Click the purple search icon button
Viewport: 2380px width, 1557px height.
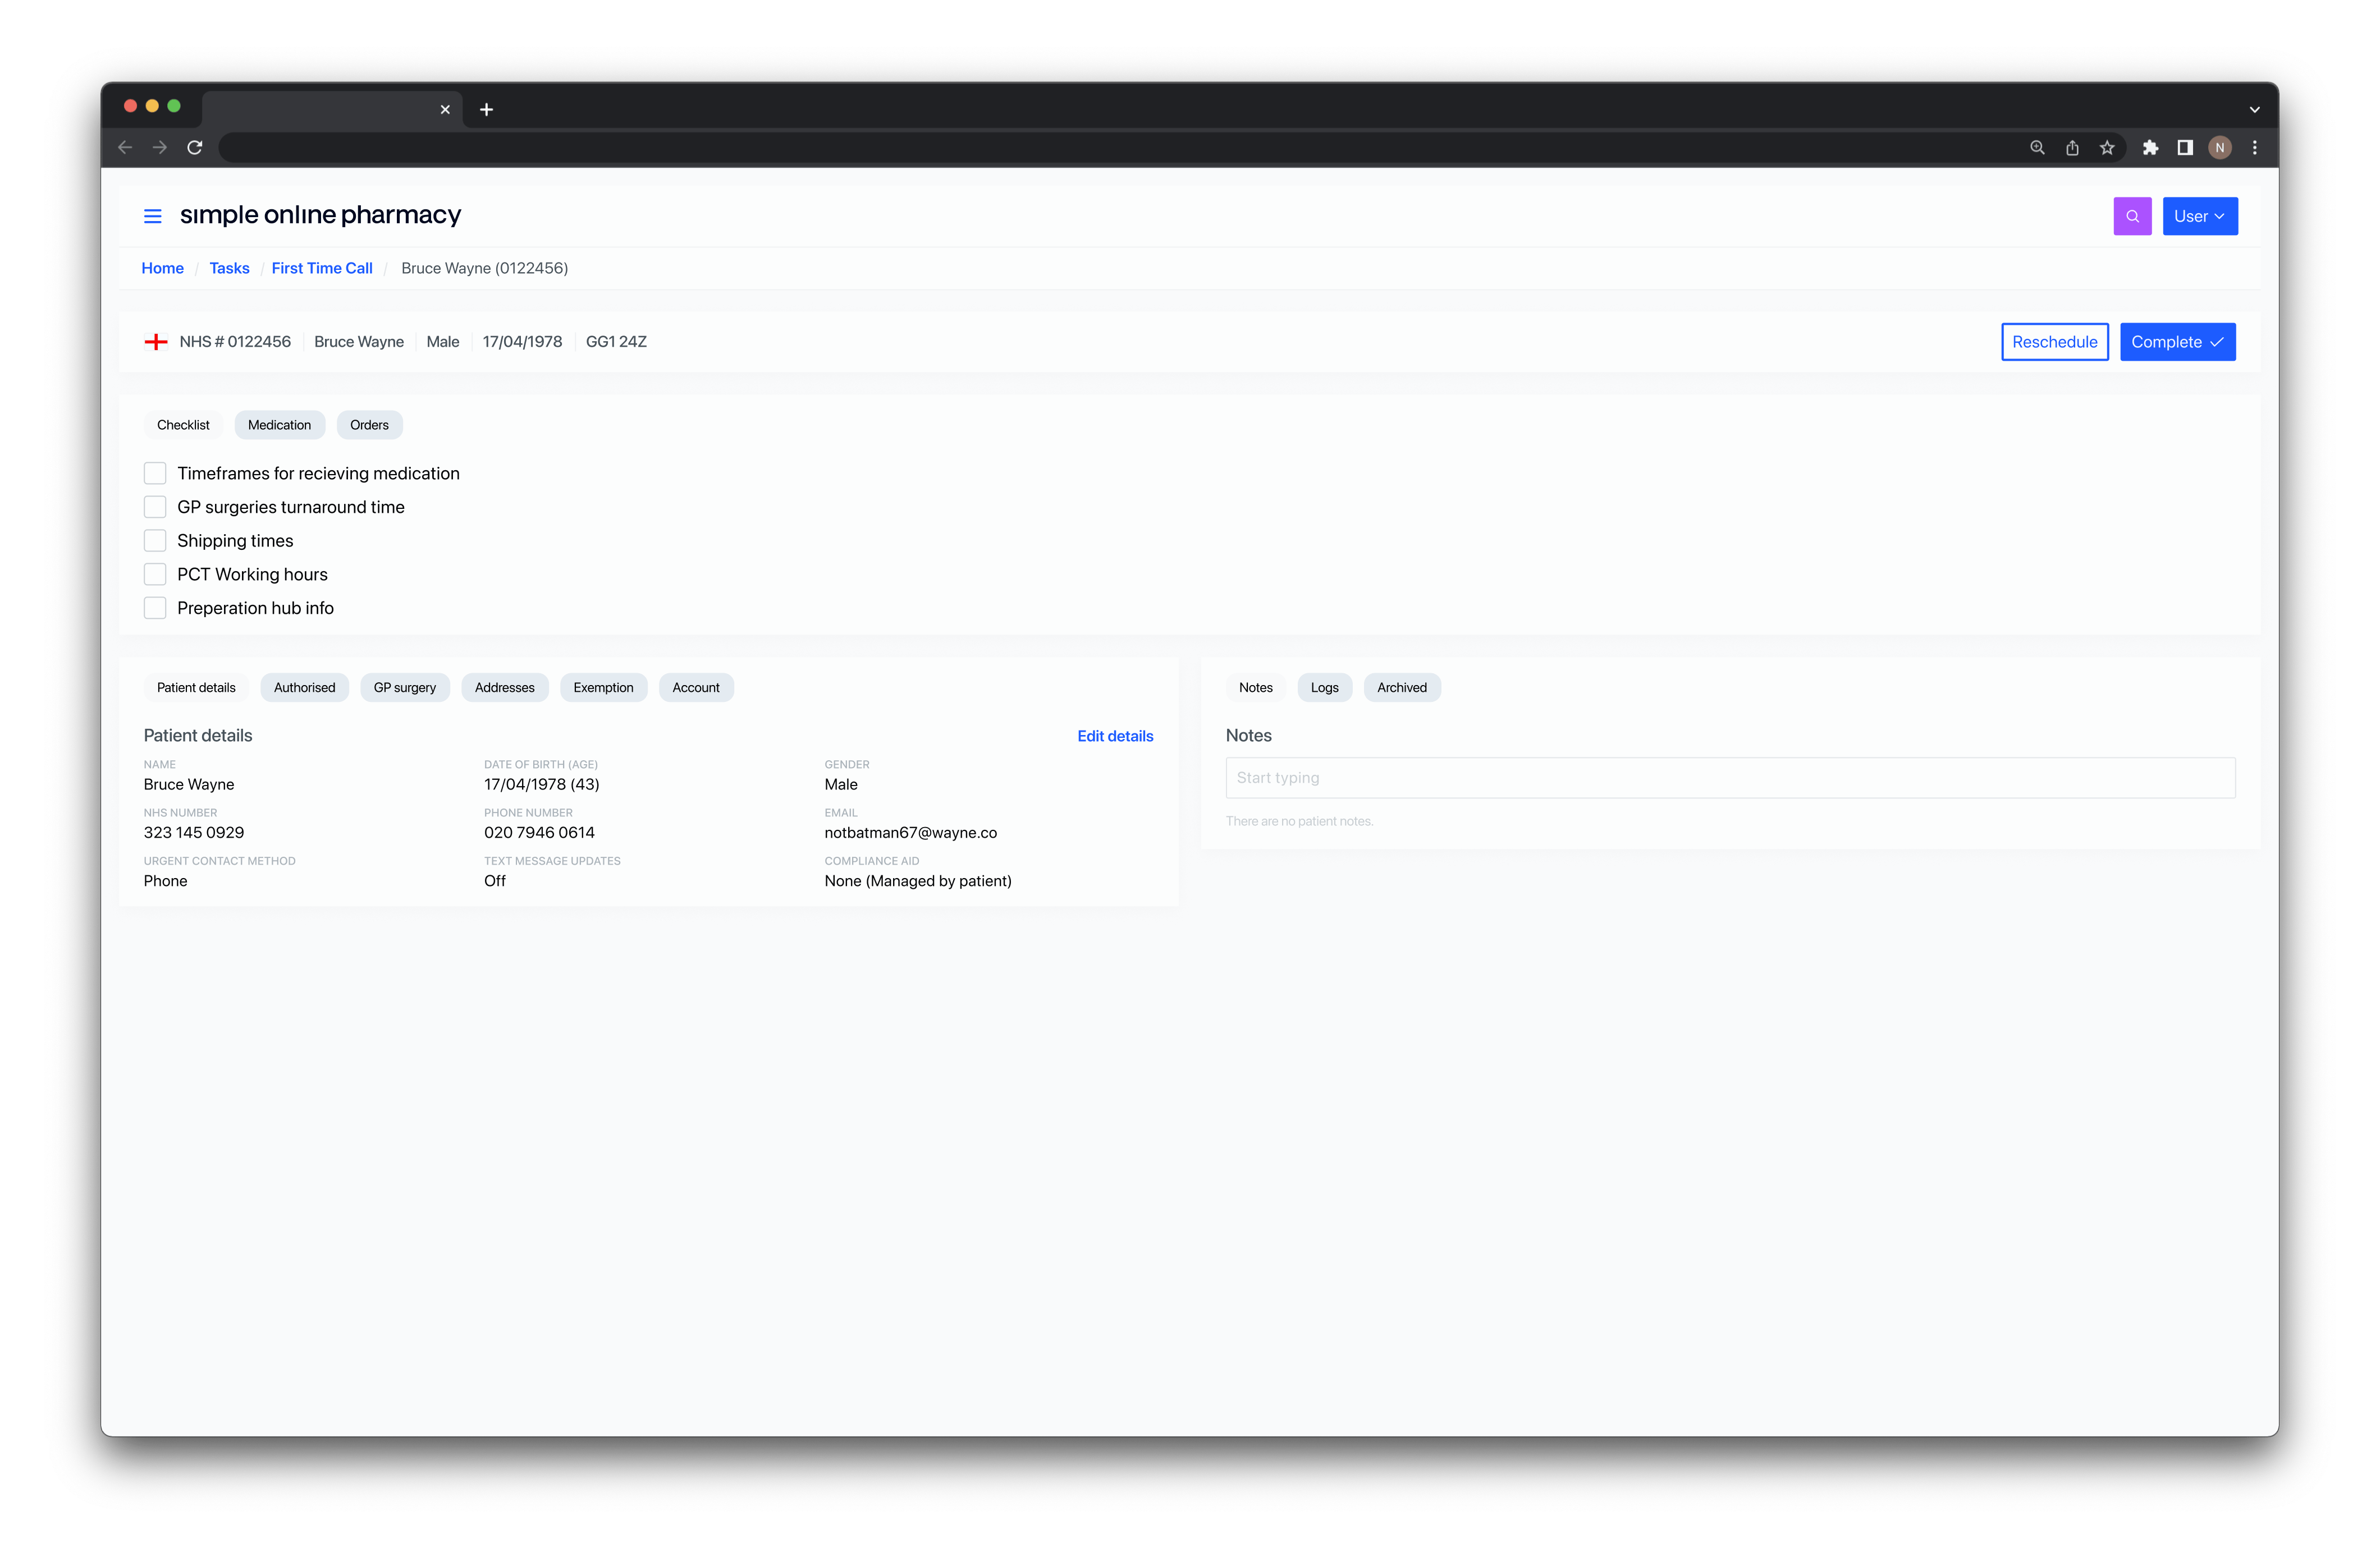tap(2132, 216)
